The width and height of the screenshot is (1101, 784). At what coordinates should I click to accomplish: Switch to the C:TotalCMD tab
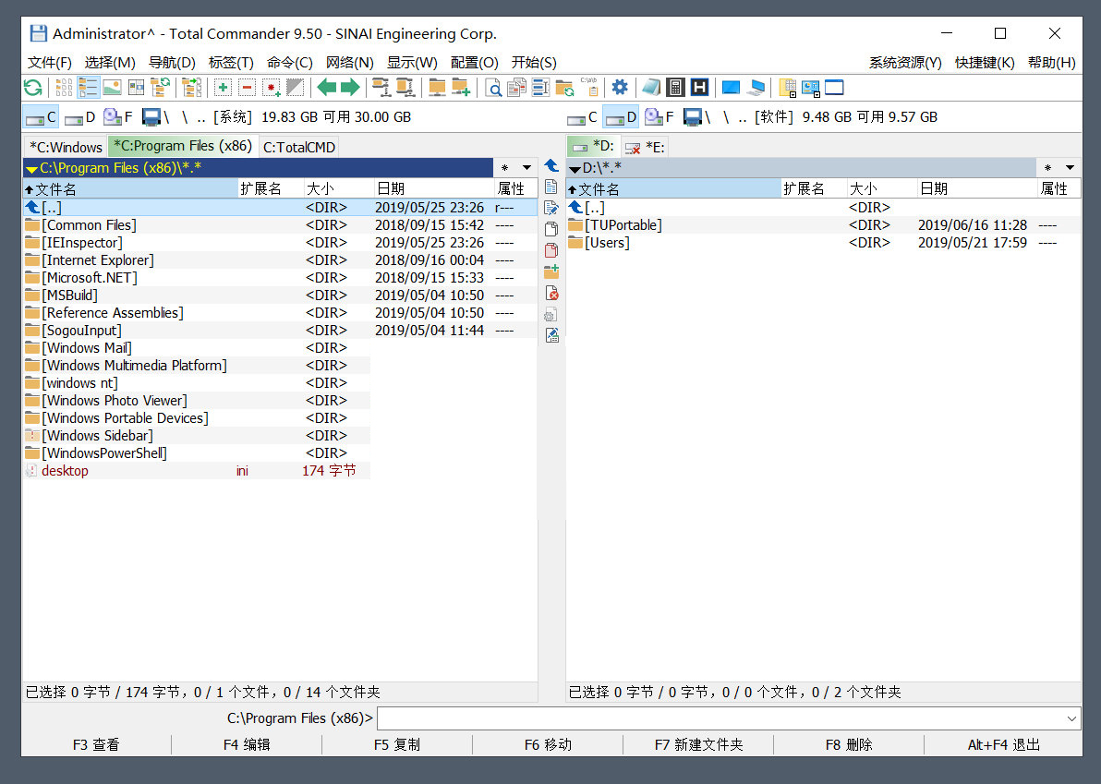(299, 147)
